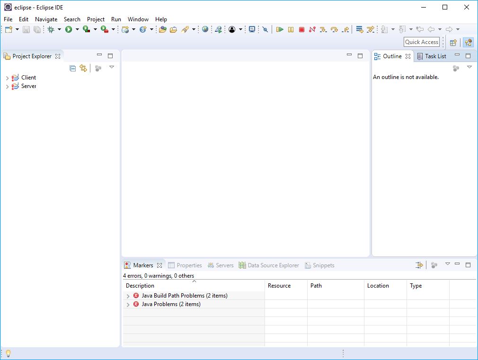Toggle Link with Editor in Project Explorer
478x360 pixels.
pos(83,68)
